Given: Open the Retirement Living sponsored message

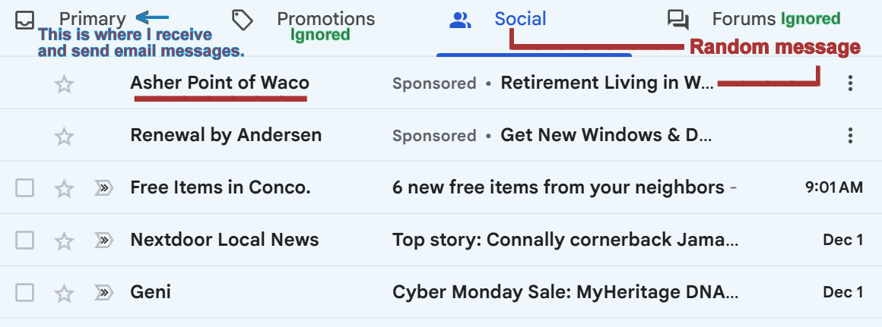Looking at the screenshot, I should pos(606,83).
